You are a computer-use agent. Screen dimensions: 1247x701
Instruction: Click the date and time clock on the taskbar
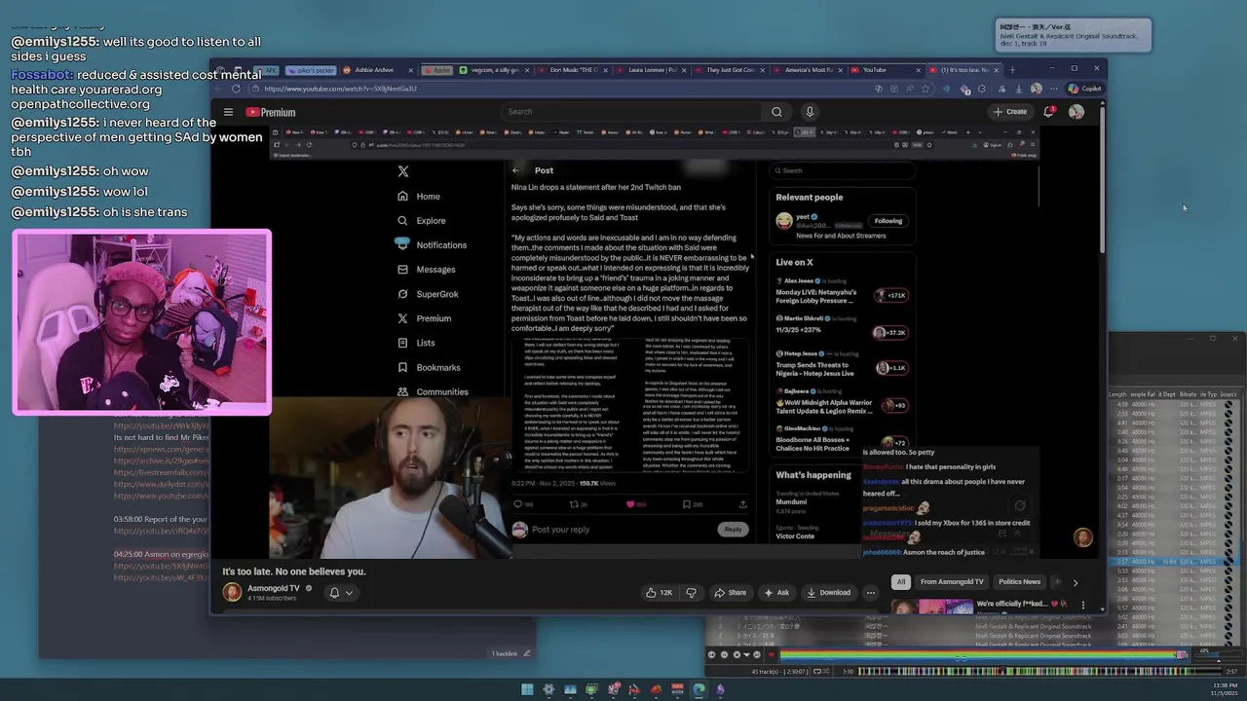pyautogui.click(x=1224, y=689)
